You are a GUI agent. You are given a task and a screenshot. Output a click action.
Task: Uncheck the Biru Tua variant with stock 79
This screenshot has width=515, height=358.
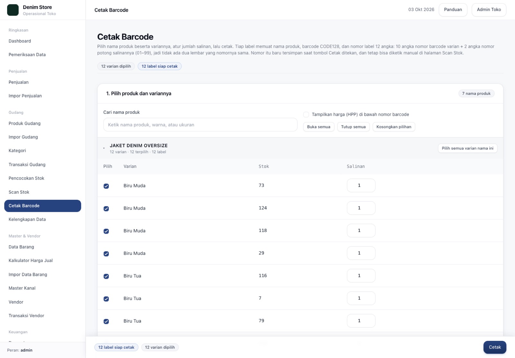(106, 321)
